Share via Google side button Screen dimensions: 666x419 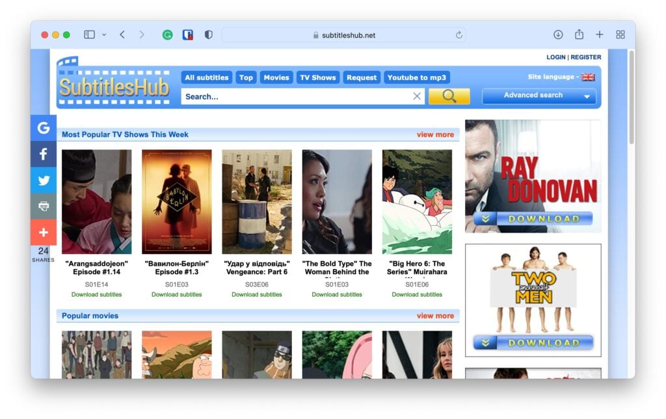click(x=44, y=128)
